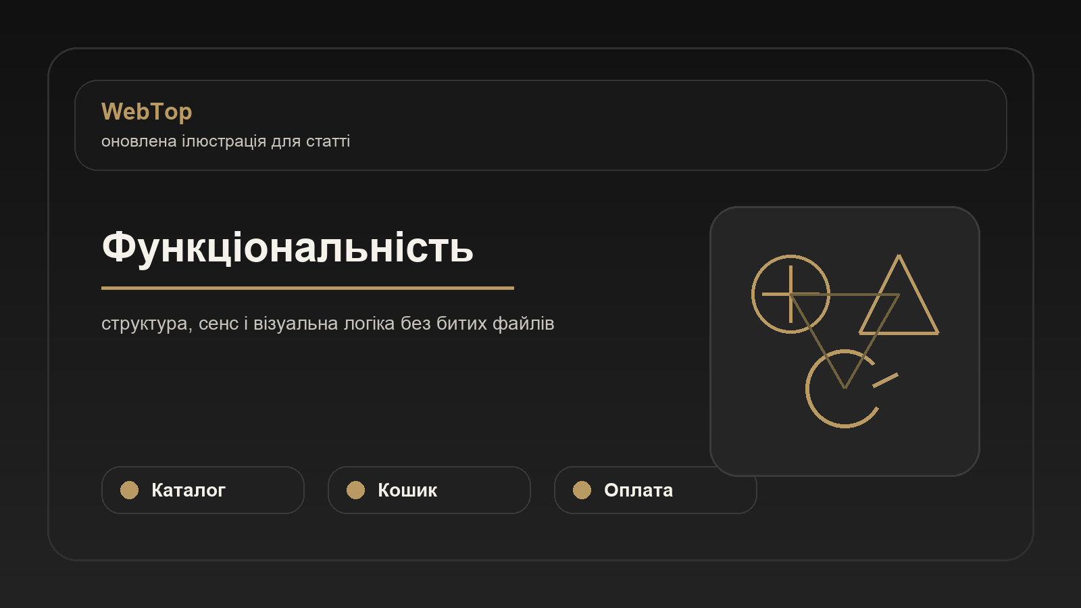Click the Каталог pill button
Image resolution: width=1081 pixels, height=608 pixels.
[x=203, y=490]
